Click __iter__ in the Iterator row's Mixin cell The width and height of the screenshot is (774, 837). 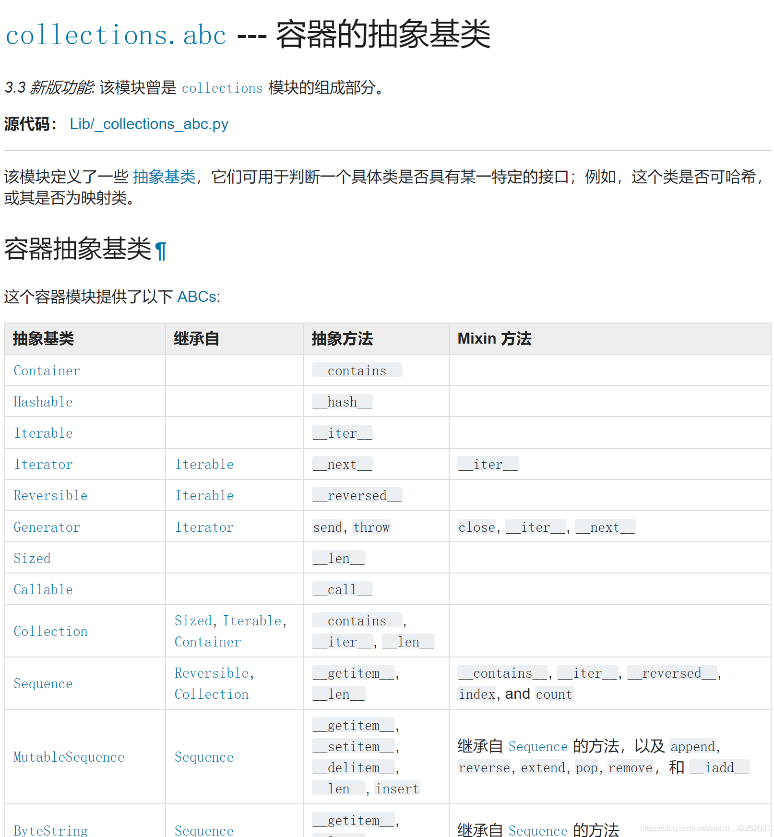[x=488, y=464]
